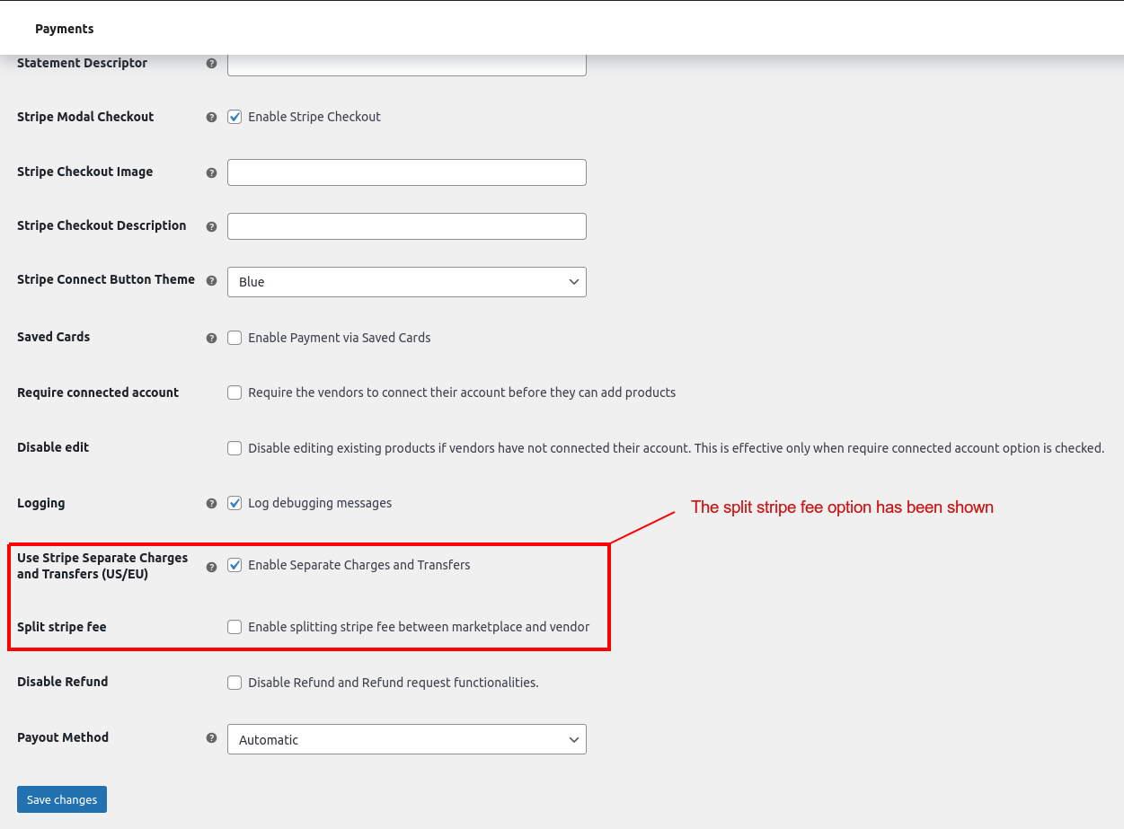Click the Saved Cards label text
This screenshot has width=1124, height=829.
click(x=54, y=337)
